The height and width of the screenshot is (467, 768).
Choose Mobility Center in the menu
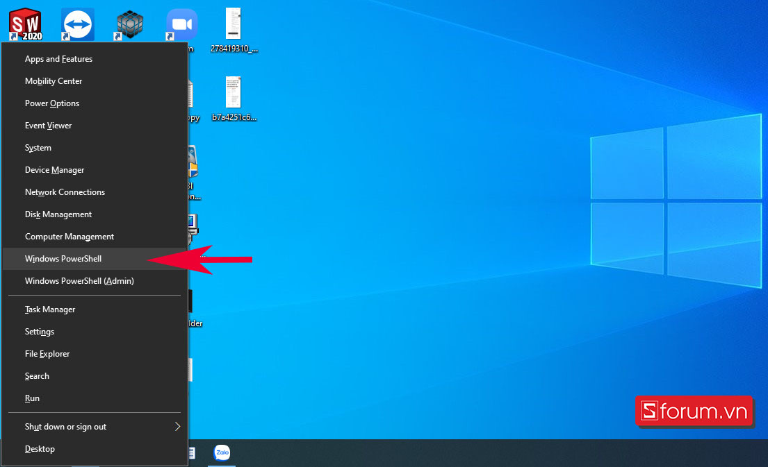[95, 81]
